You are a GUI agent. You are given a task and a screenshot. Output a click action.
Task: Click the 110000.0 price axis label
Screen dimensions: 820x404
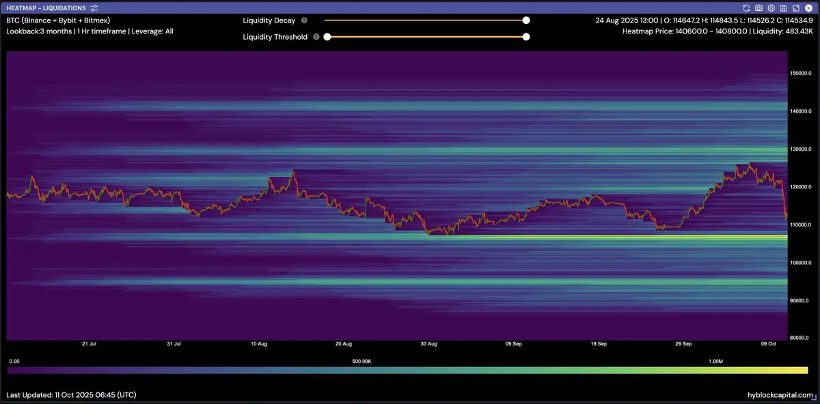(x=801, y=225)
